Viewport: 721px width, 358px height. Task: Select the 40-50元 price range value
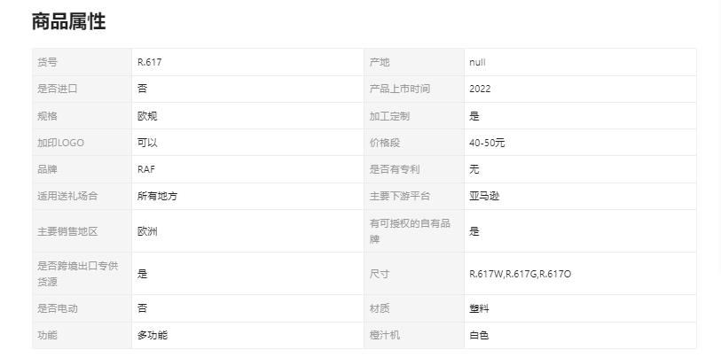(x=487, y=143)
